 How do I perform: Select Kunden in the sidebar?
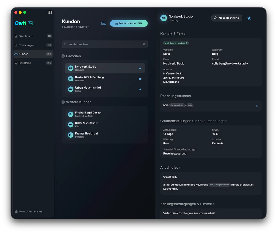[x=33, y=54]
